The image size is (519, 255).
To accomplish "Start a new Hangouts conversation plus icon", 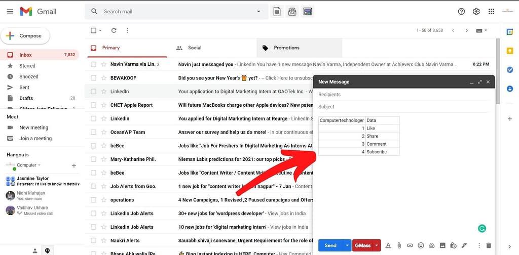I will [x=74, y=165].
